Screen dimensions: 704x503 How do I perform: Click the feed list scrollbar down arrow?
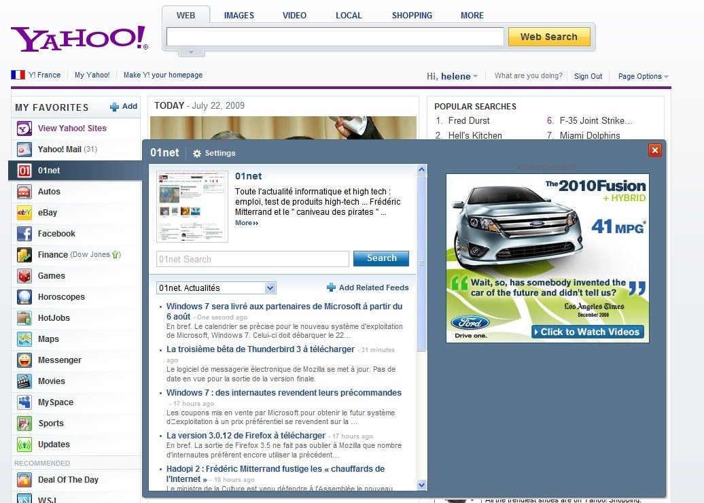point(421,485)
